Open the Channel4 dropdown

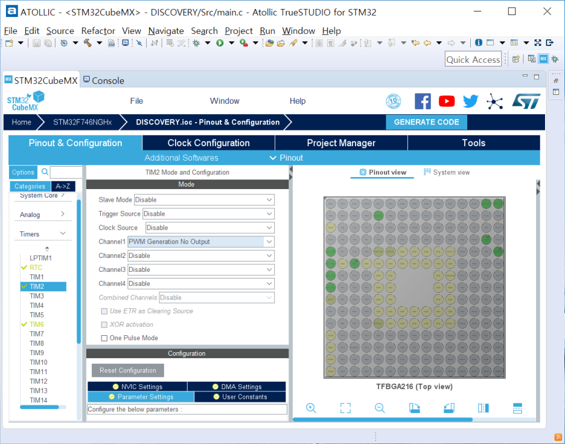[200, 283]
